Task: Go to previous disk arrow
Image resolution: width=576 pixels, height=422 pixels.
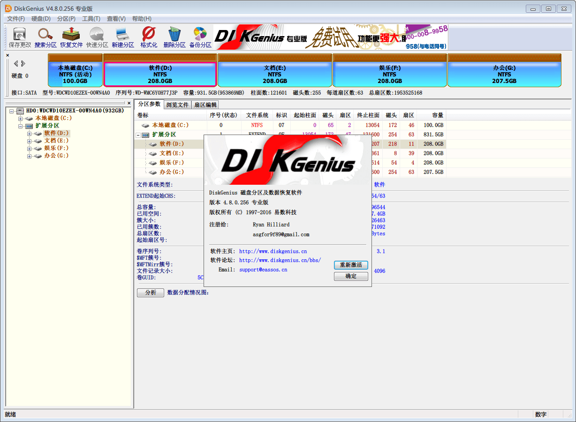Action: 16,64
